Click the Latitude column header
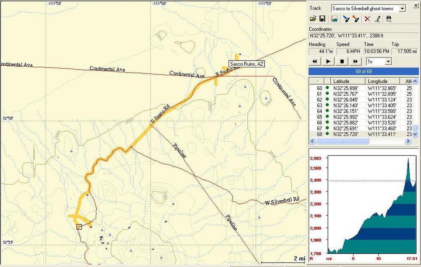421x267 pixels. pyautogui.click(x=348, y=81)
